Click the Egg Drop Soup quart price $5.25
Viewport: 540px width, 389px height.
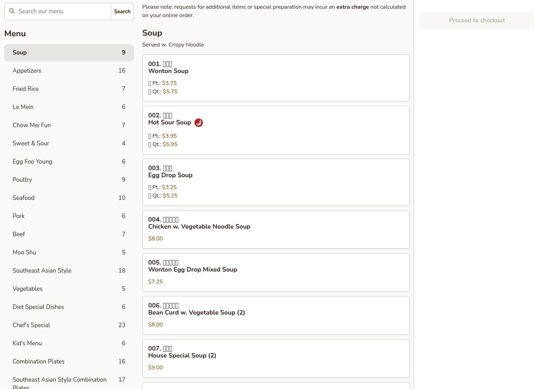[x=170, y=196]
